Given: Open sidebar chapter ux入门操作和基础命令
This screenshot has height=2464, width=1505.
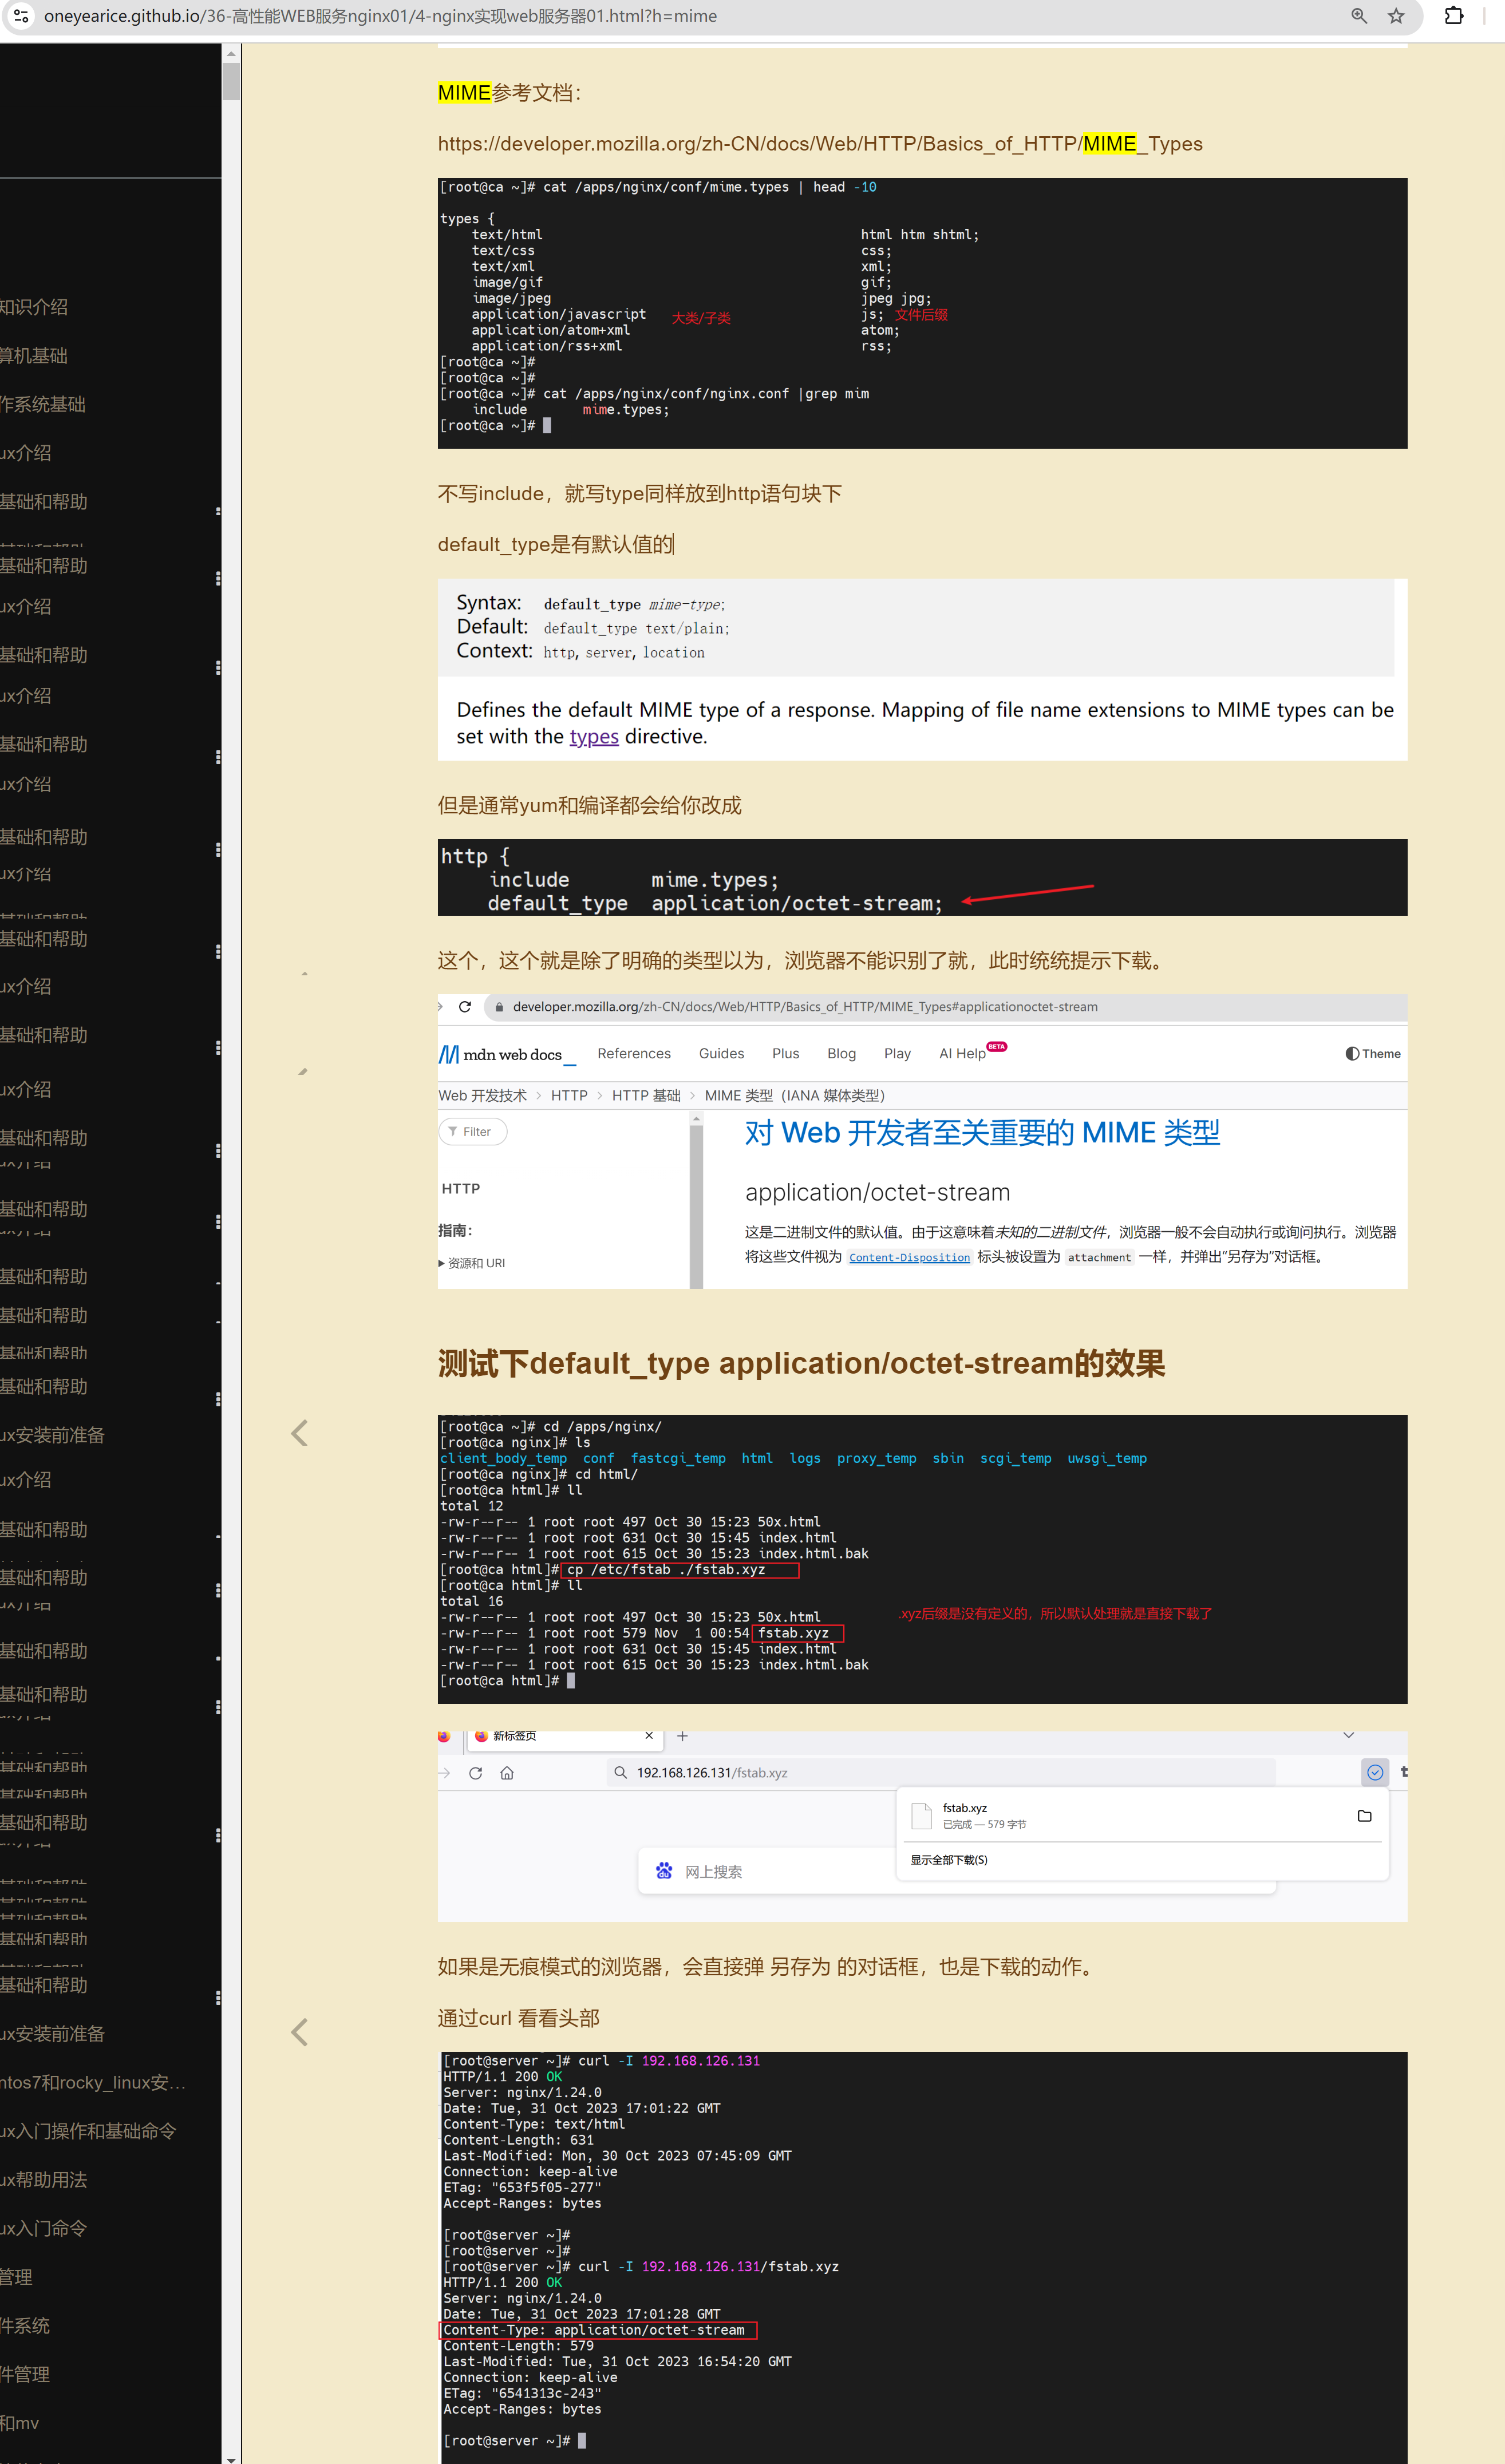Looking at the screenshot, I should click(x=88, y=2131).
